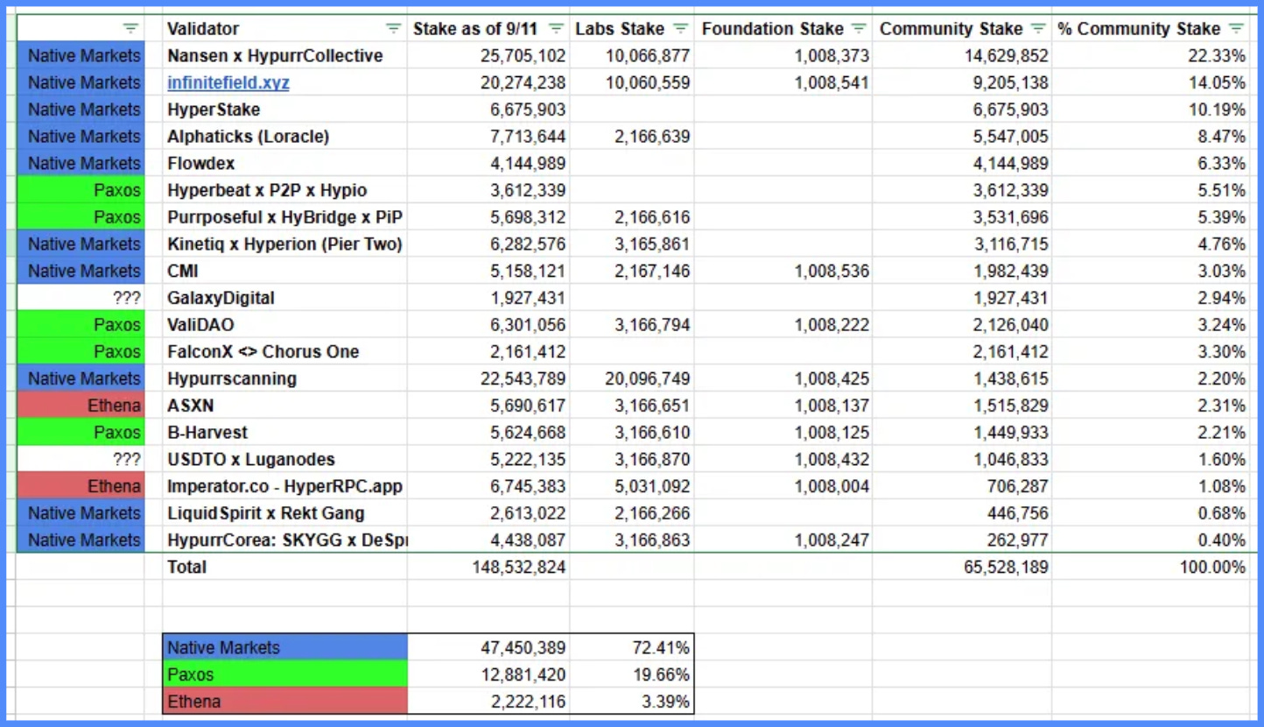Image resolution: width=1264 pixels, height=727 pixels.
Task: Select the ??? tag beside USDTO x Luganodes
Action: click(x=81, y=460)
